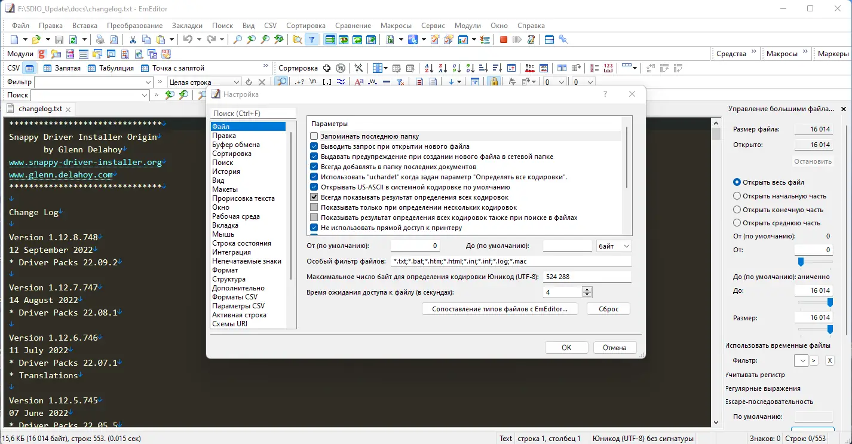Uncheck "Не использовать прямой доступ к принтеру"
The height and width of the screenshot is (444, 852).
point(314,228)
